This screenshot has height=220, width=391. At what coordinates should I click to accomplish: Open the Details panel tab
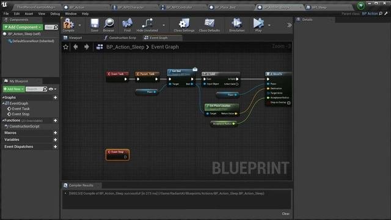point(307,20)
